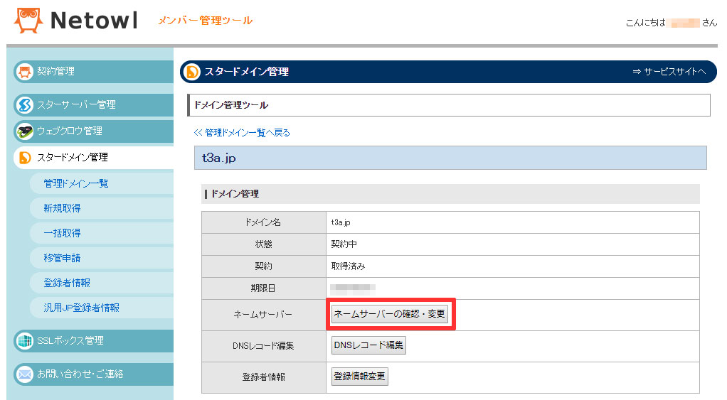Open スターサーバー管理 menu item
The image size is (727, 400).
93,105
